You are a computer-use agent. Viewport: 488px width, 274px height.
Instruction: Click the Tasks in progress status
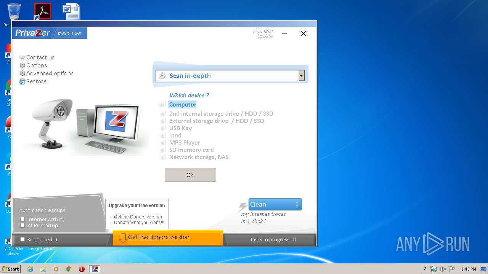[273, 240]
